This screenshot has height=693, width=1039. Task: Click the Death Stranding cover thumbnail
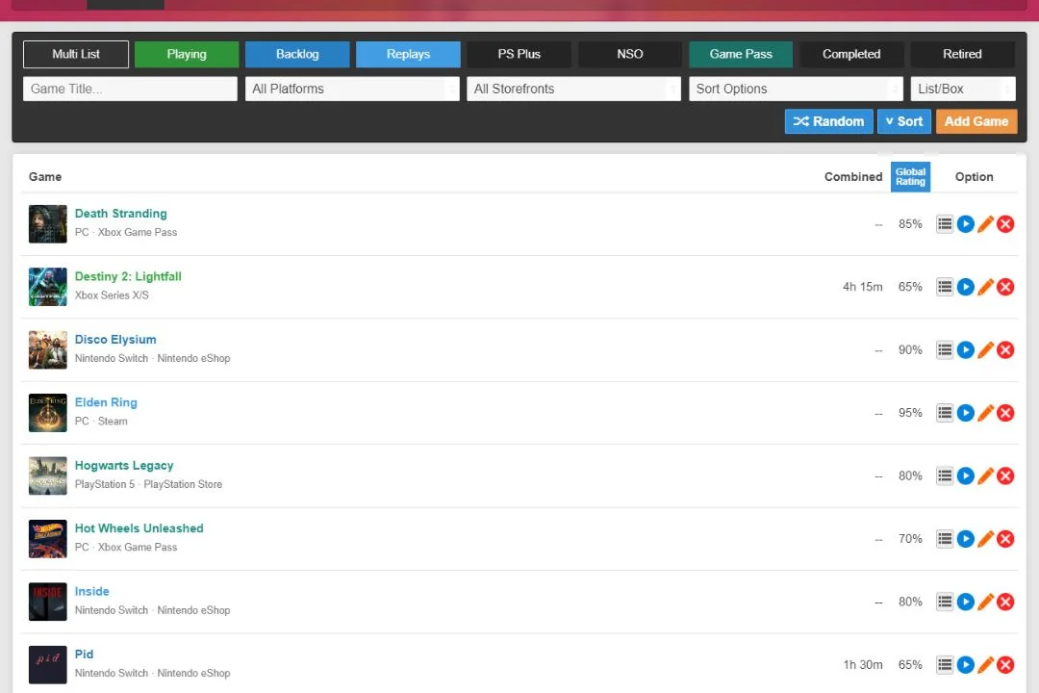coord(48,224)
